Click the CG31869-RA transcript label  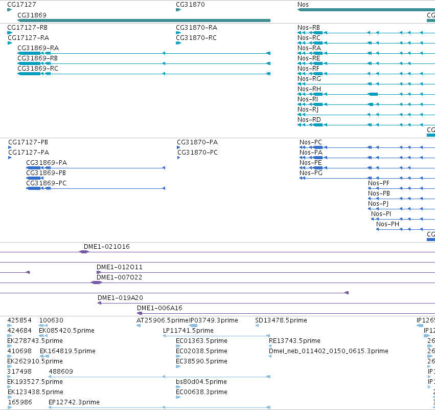tap(38, 48)
